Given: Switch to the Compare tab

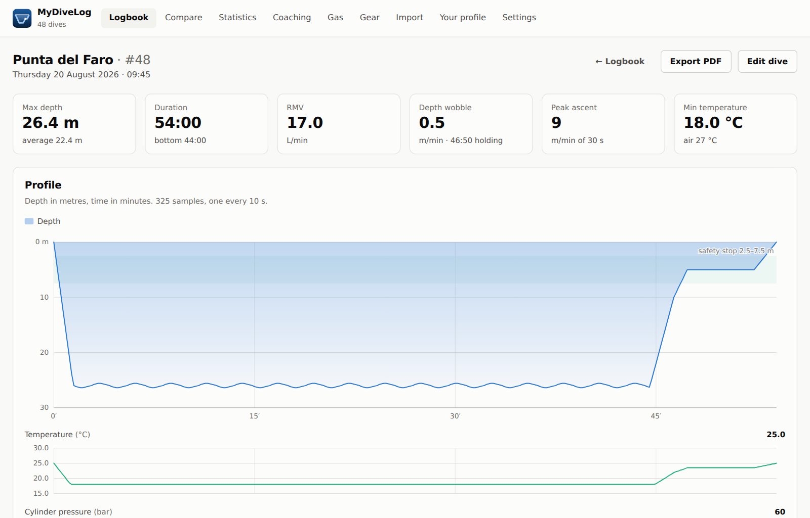Looking at the screenshot, I should click(183, 18).
